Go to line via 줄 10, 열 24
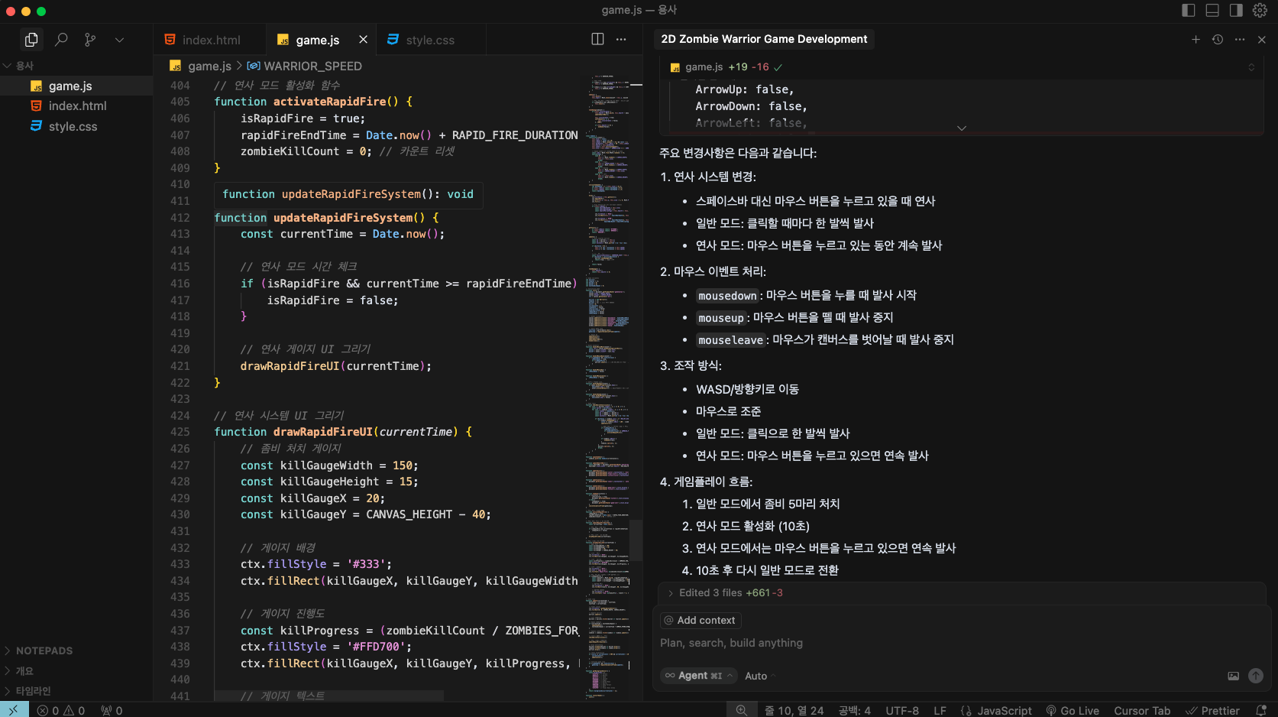Viewport: 1278px width, 717px height. click(794, 710)
